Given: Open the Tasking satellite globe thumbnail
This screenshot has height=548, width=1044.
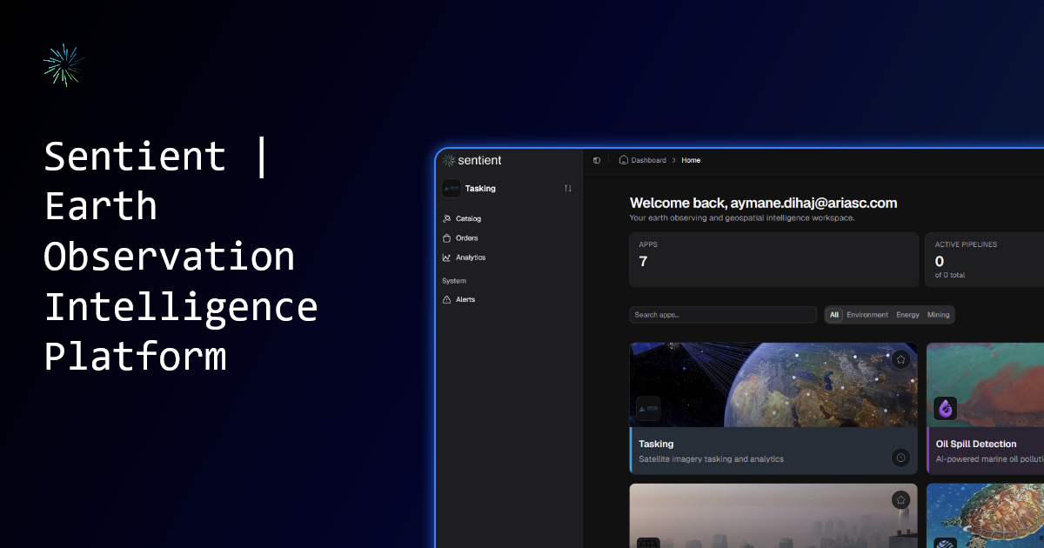Looking at the screenshot, I should [773, 384].
